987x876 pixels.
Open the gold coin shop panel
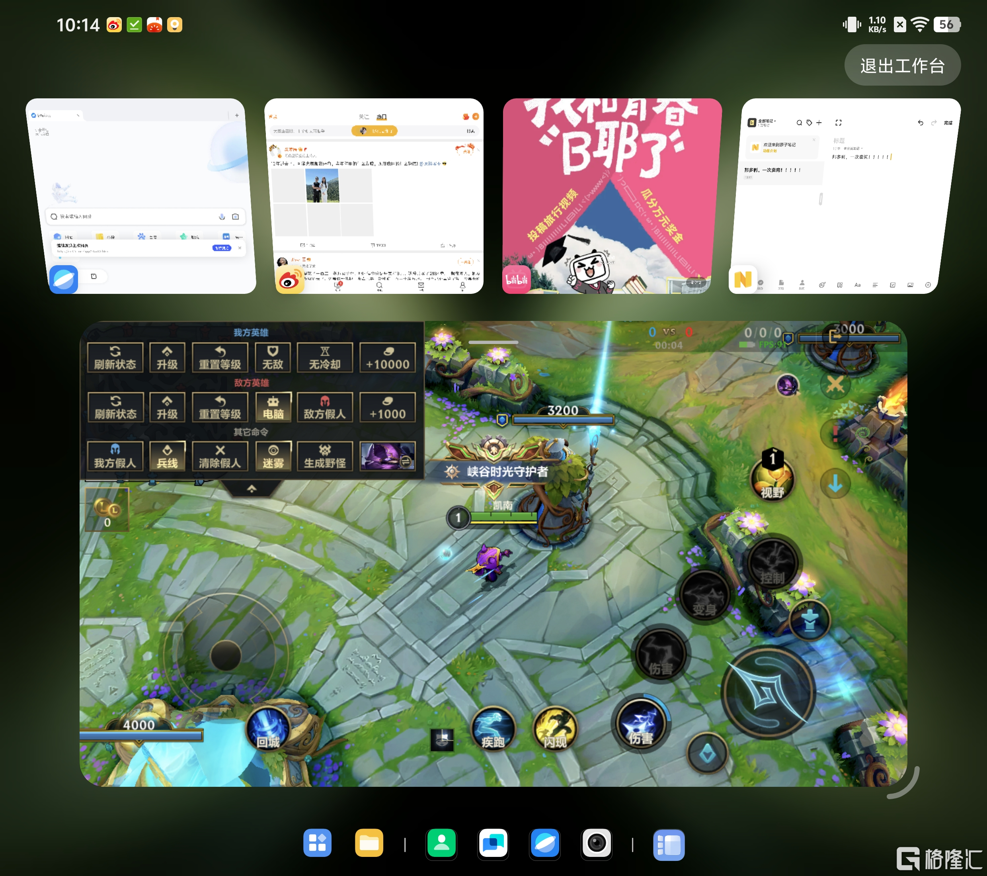107,510
